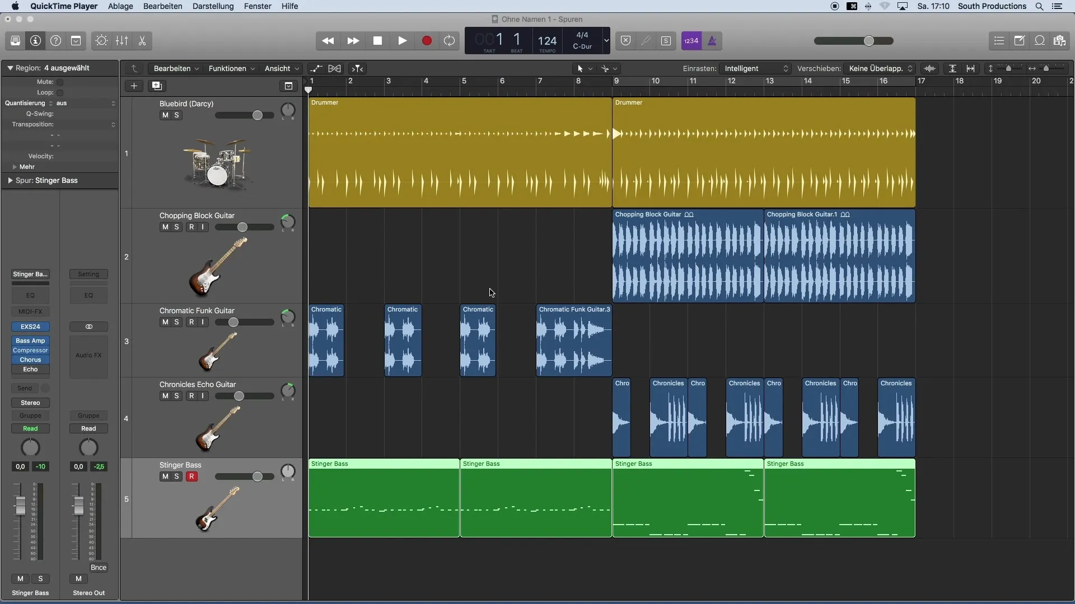Click the EXS24 instrument slot
Viewport: 1075px width, 604px height.
coord(30,327)
